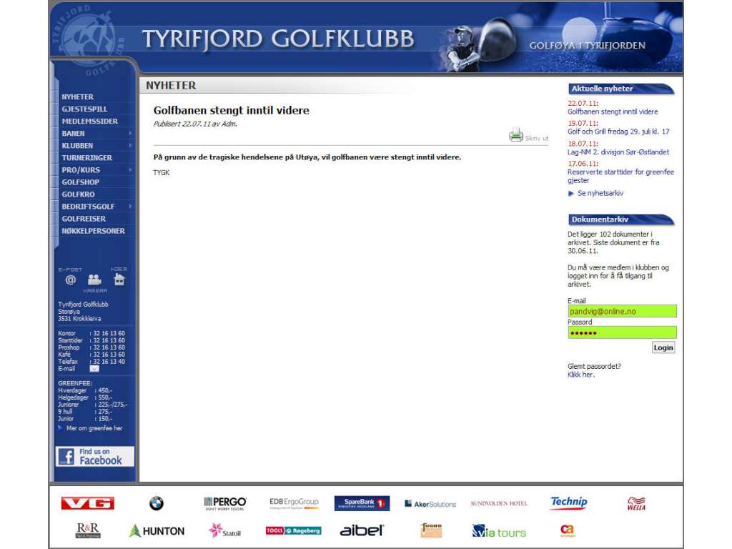
Task: Click the Karriere people icon
Action: pyautogui.click(x=94, y=280)
